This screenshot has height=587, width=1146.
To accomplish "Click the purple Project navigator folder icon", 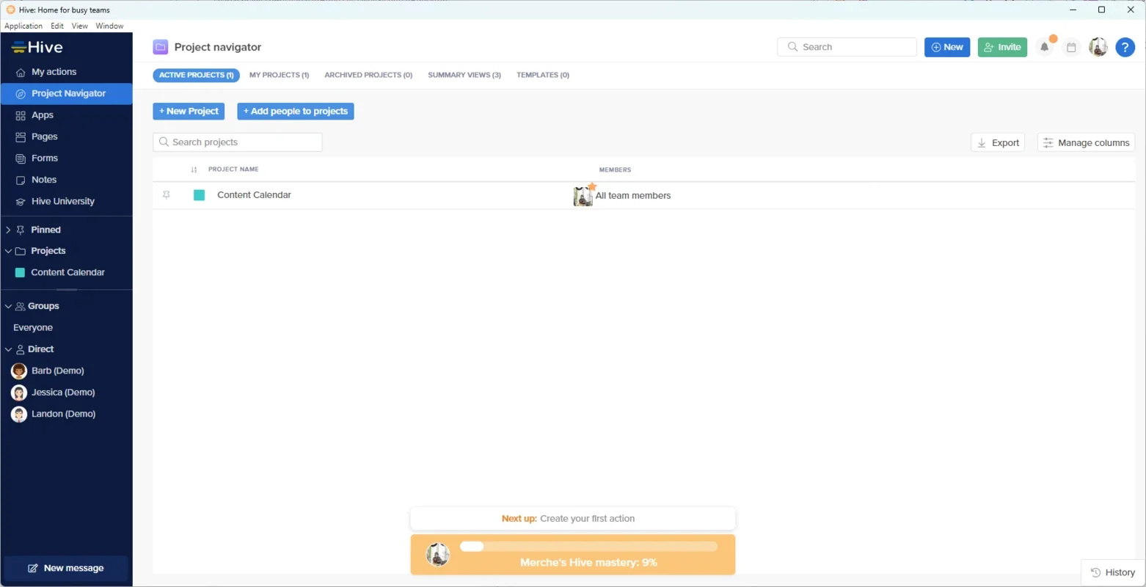I will click(x=160, y=47).
